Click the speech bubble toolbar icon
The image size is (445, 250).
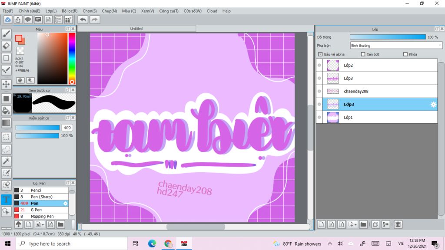[28, 20]
